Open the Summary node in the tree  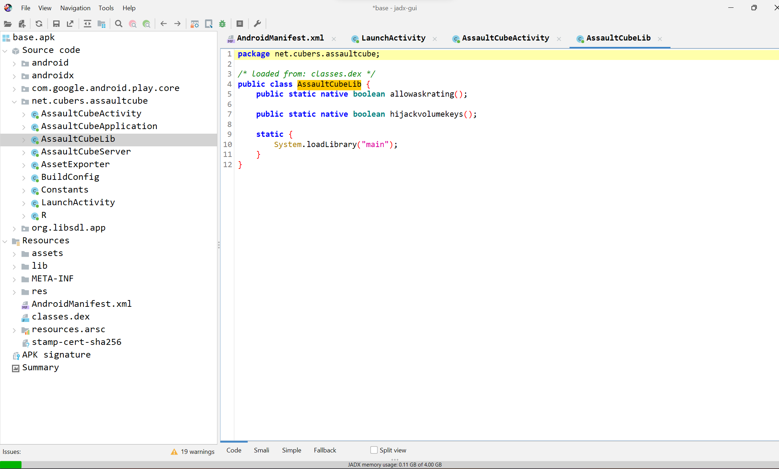pos(41,367)
